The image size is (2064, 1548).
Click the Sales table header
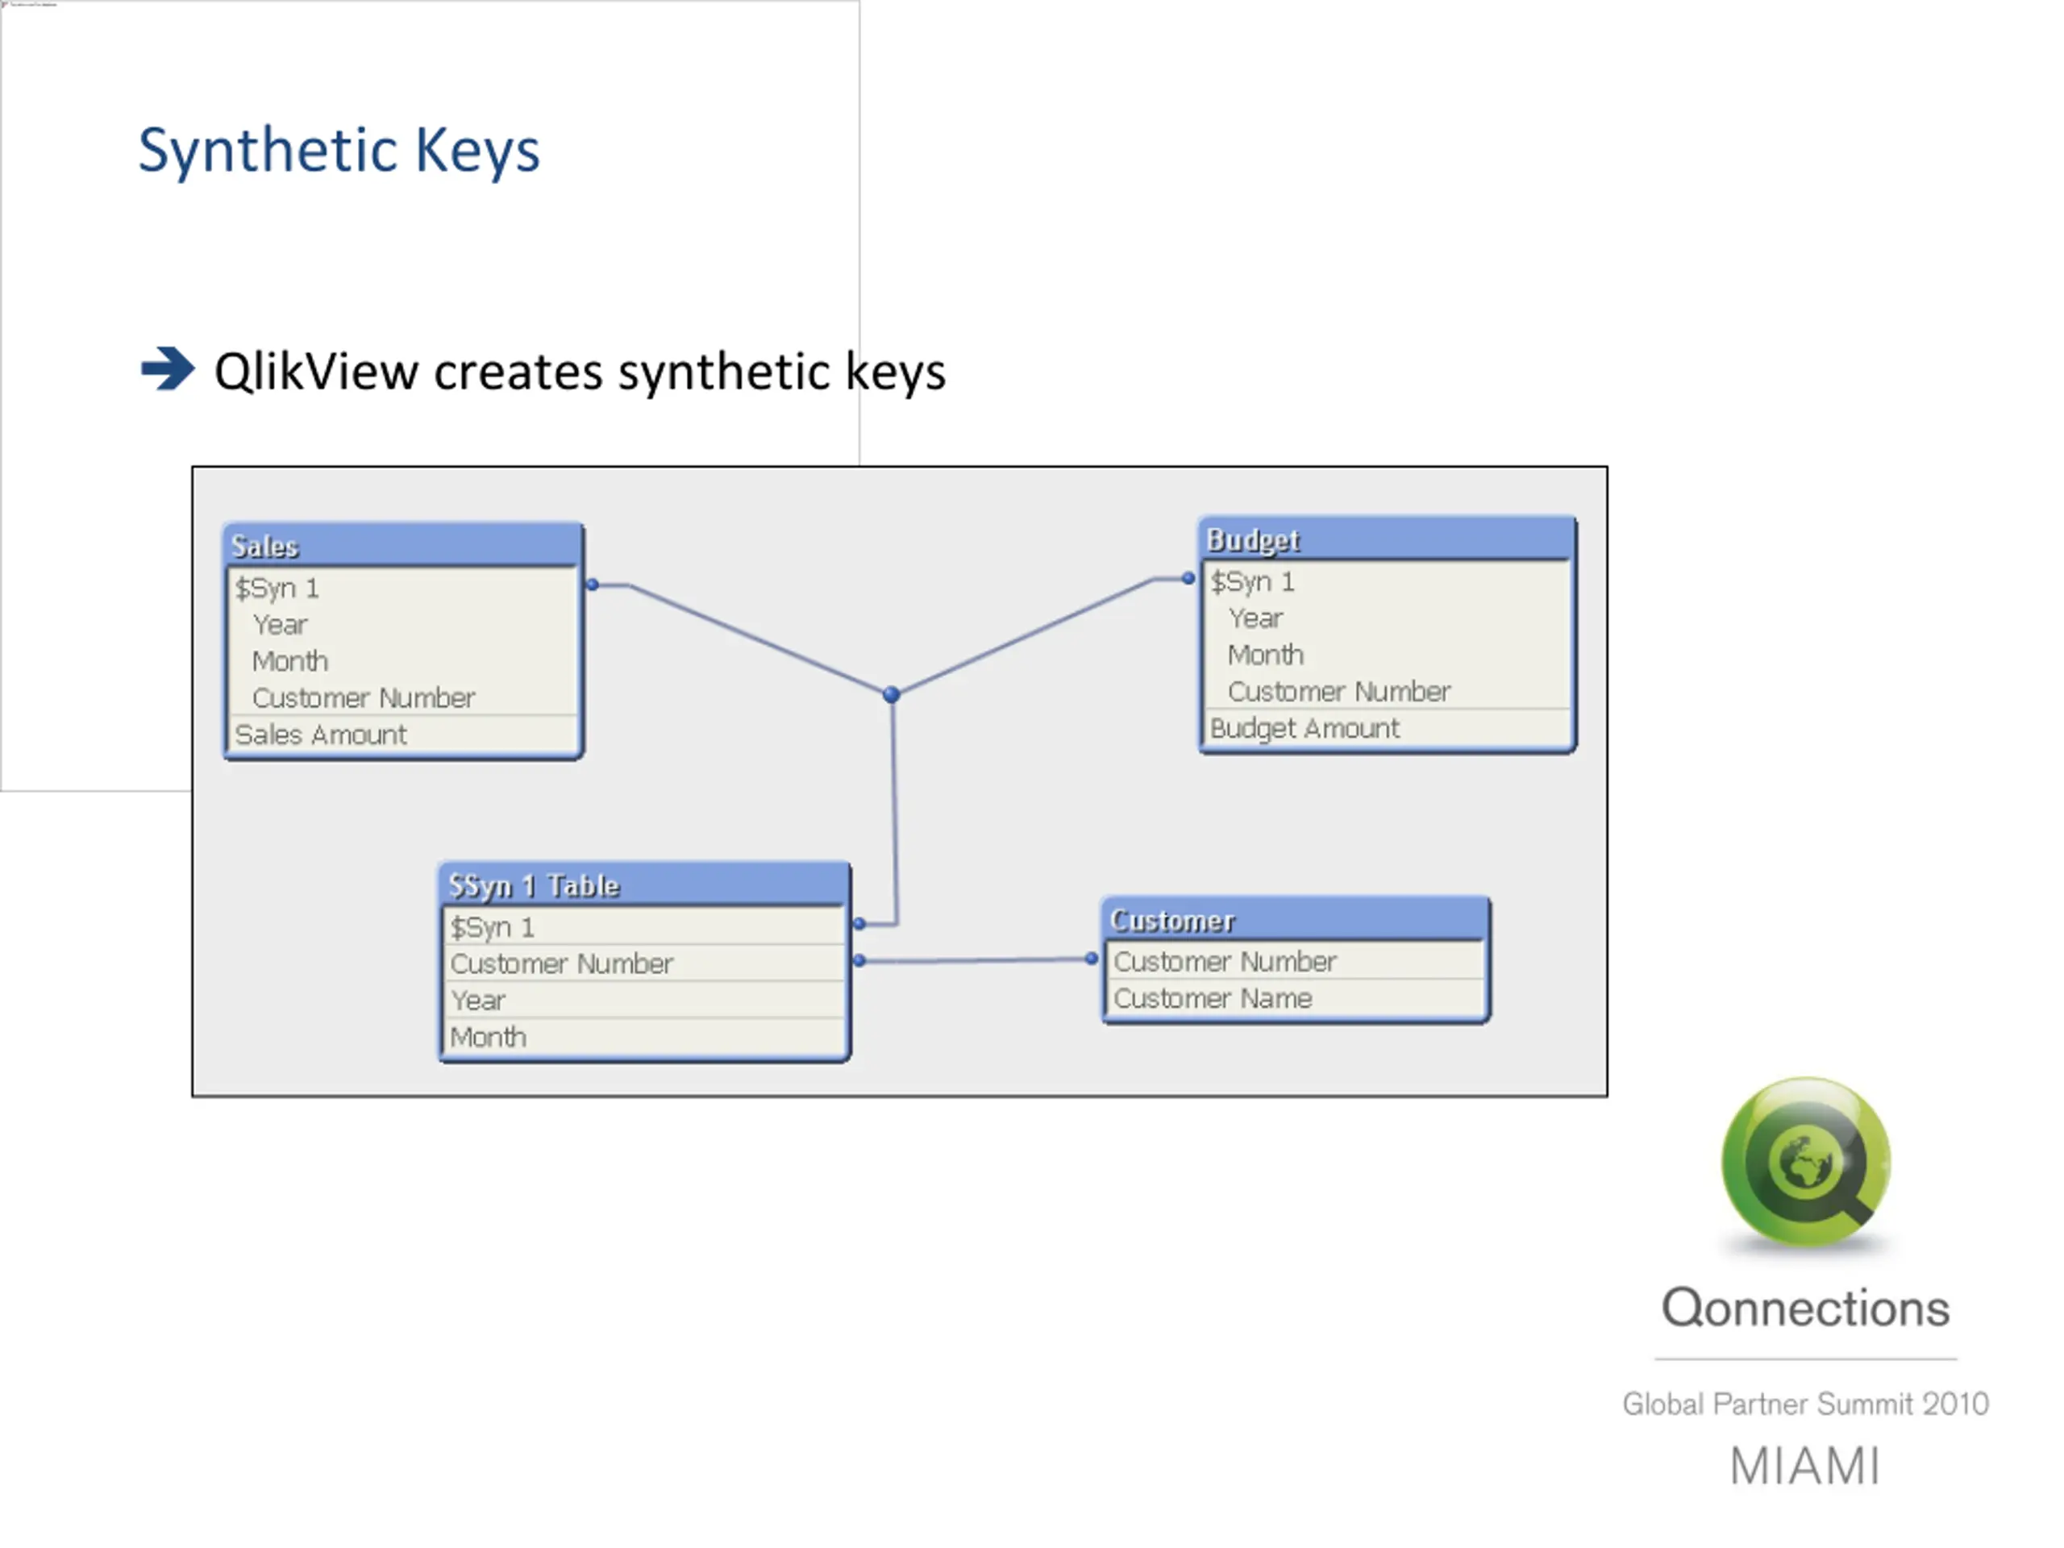pos(402,545)
